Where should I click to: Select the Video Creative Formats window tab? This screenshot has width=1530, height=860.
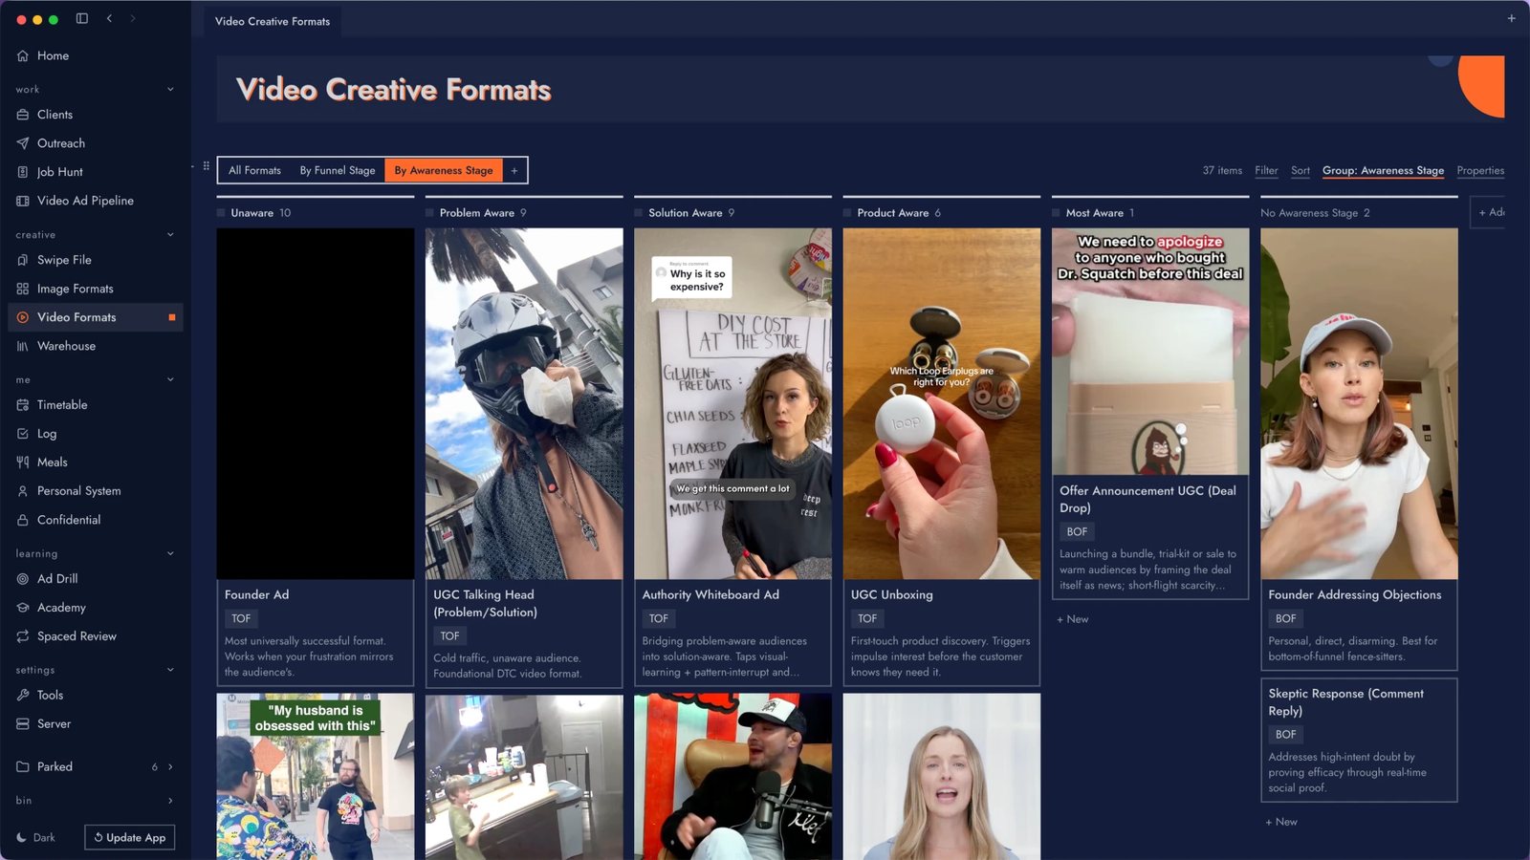click(273, 21)
